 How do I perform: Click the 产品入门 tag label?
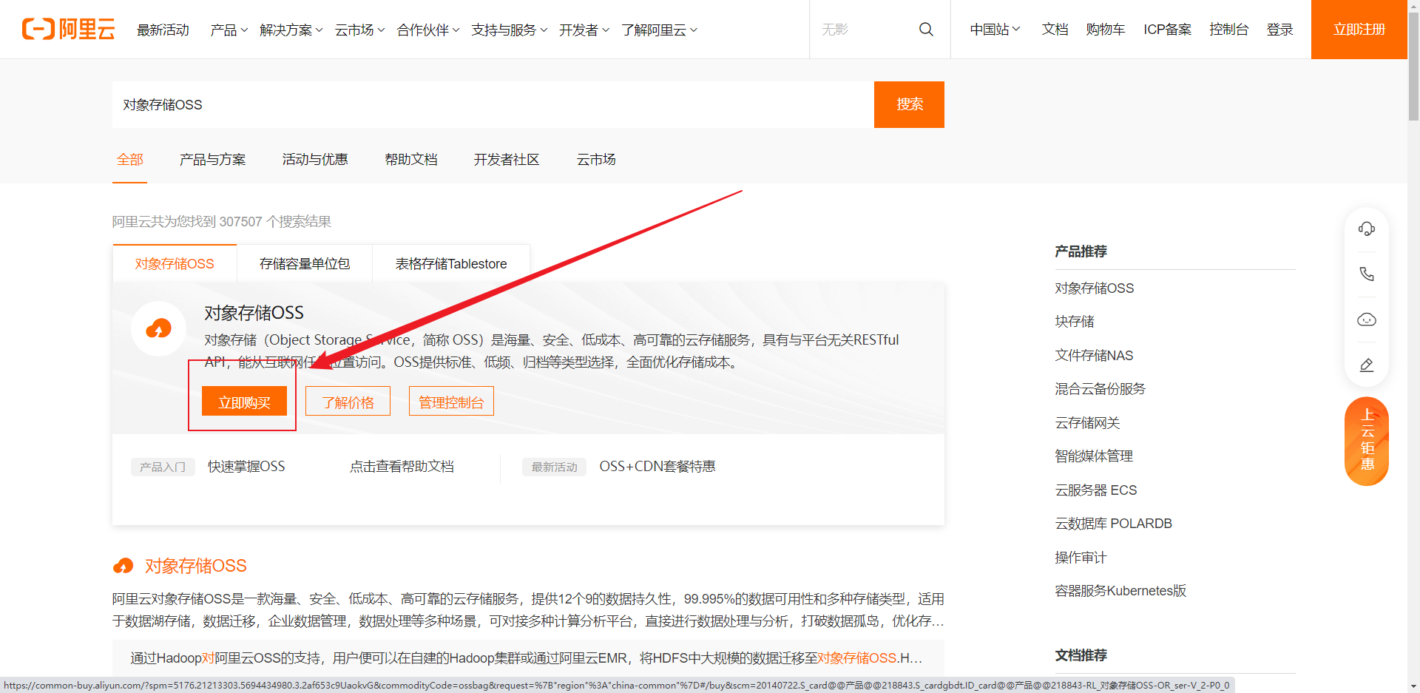(x=163, y=467)
